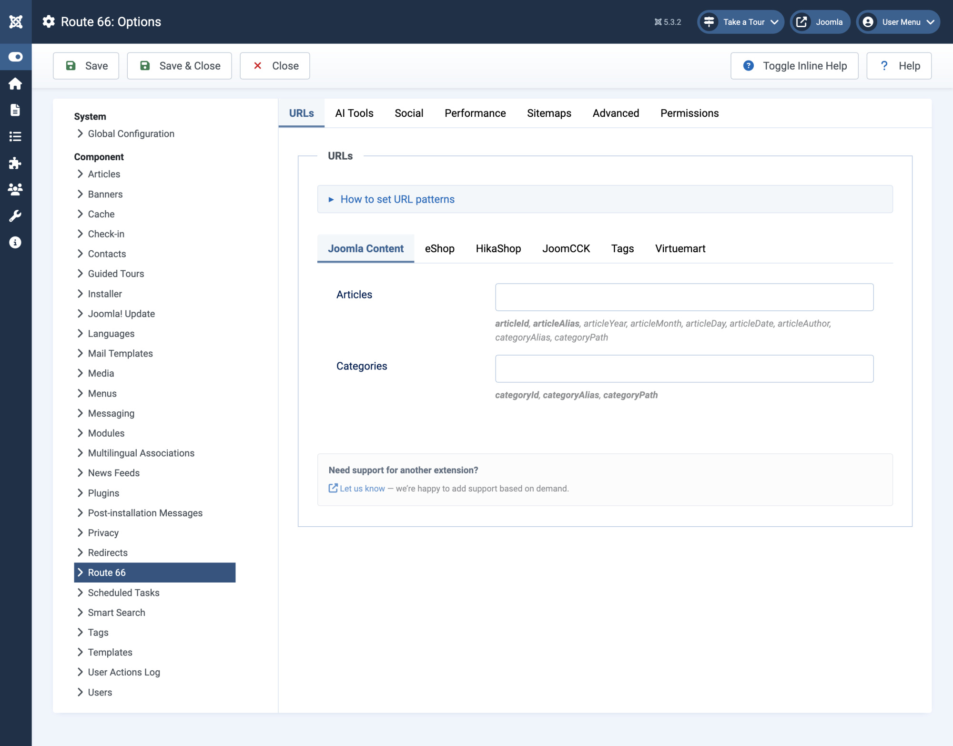The height and width of the screenshot is (746, 953).
Task: Open Check-in component options
Action: coord(106,234)
